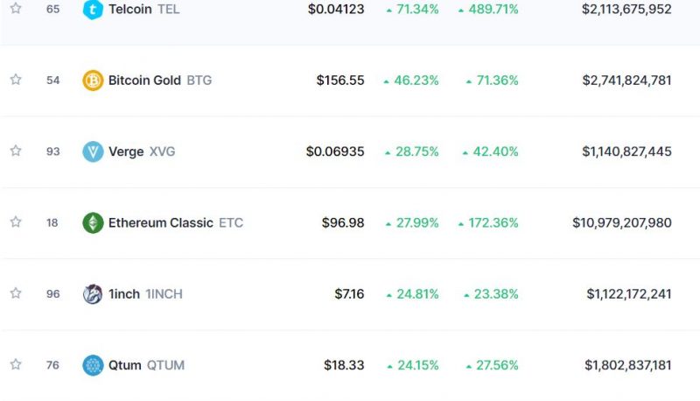Click Bitcoin Gold price $156.55
This screenshot has height=401, width=700.
pos(340,81)
